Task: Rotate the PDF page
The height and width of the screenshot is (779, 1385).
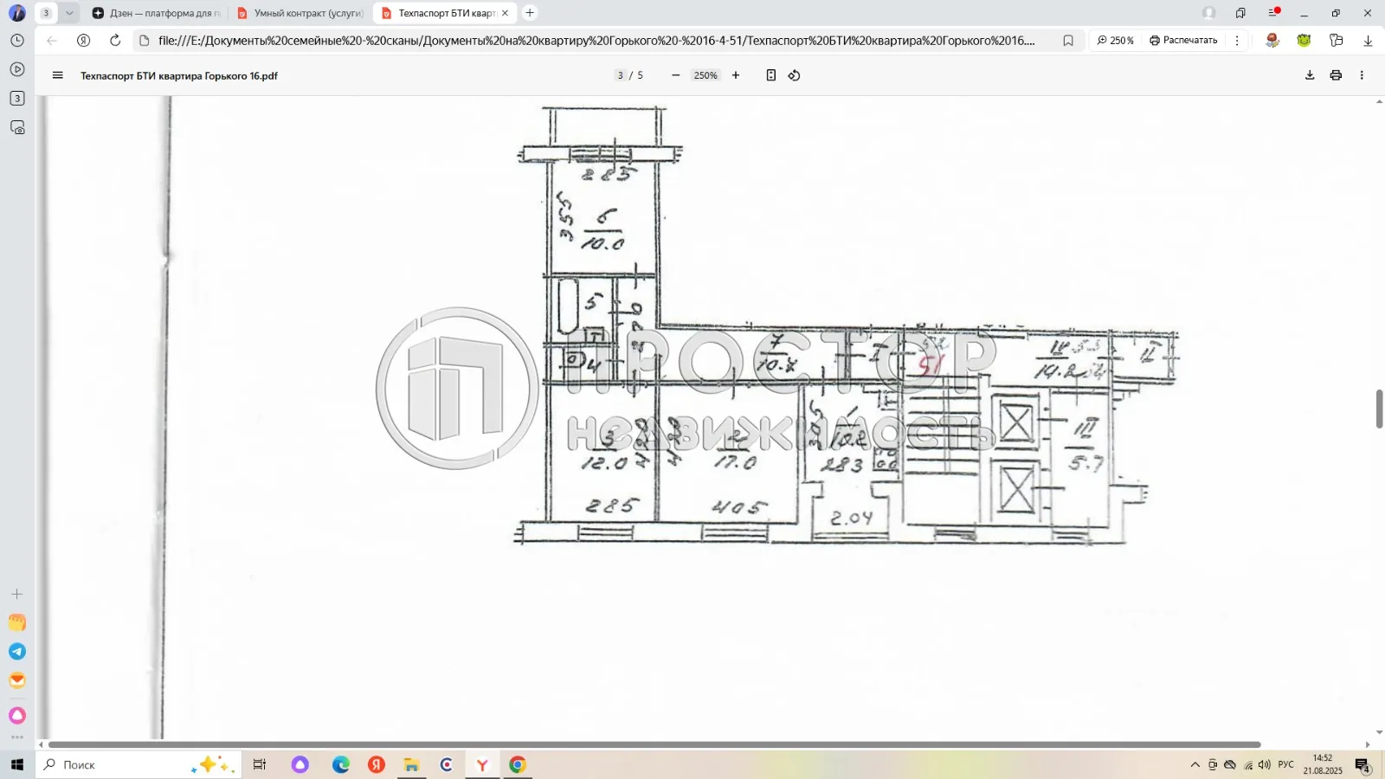Action: click(794, 75)
